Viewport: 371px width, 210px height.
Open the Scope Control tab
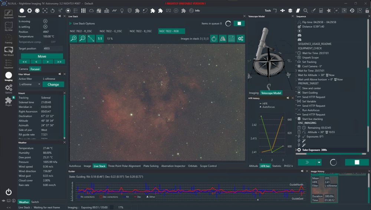(208, 166)
